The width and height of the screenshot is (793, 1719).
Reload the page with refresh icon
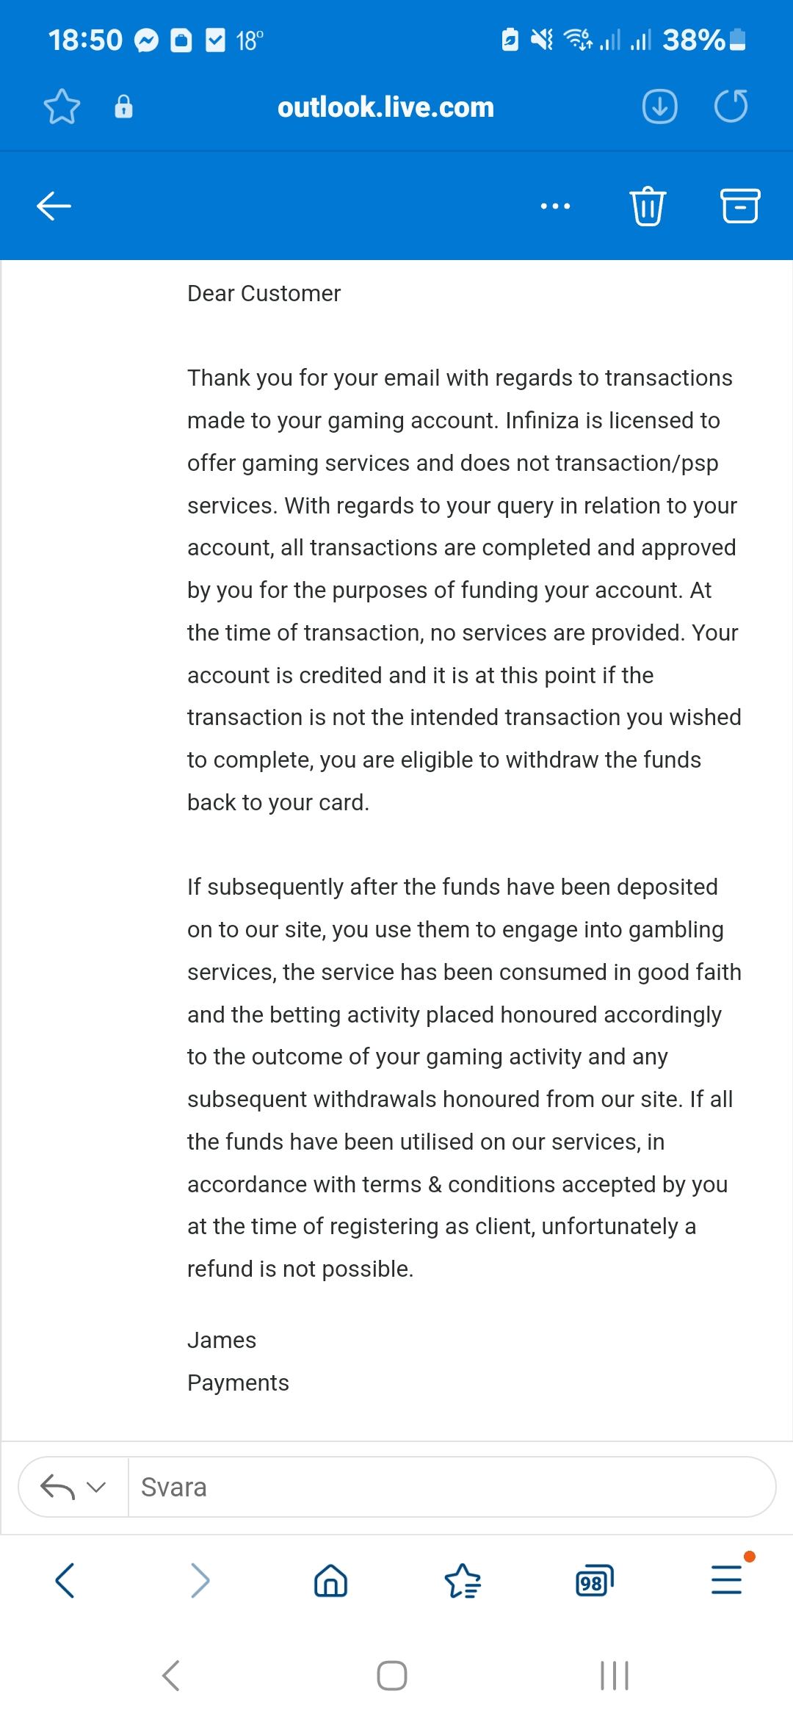pyautogui.click(x=731, y=107)
